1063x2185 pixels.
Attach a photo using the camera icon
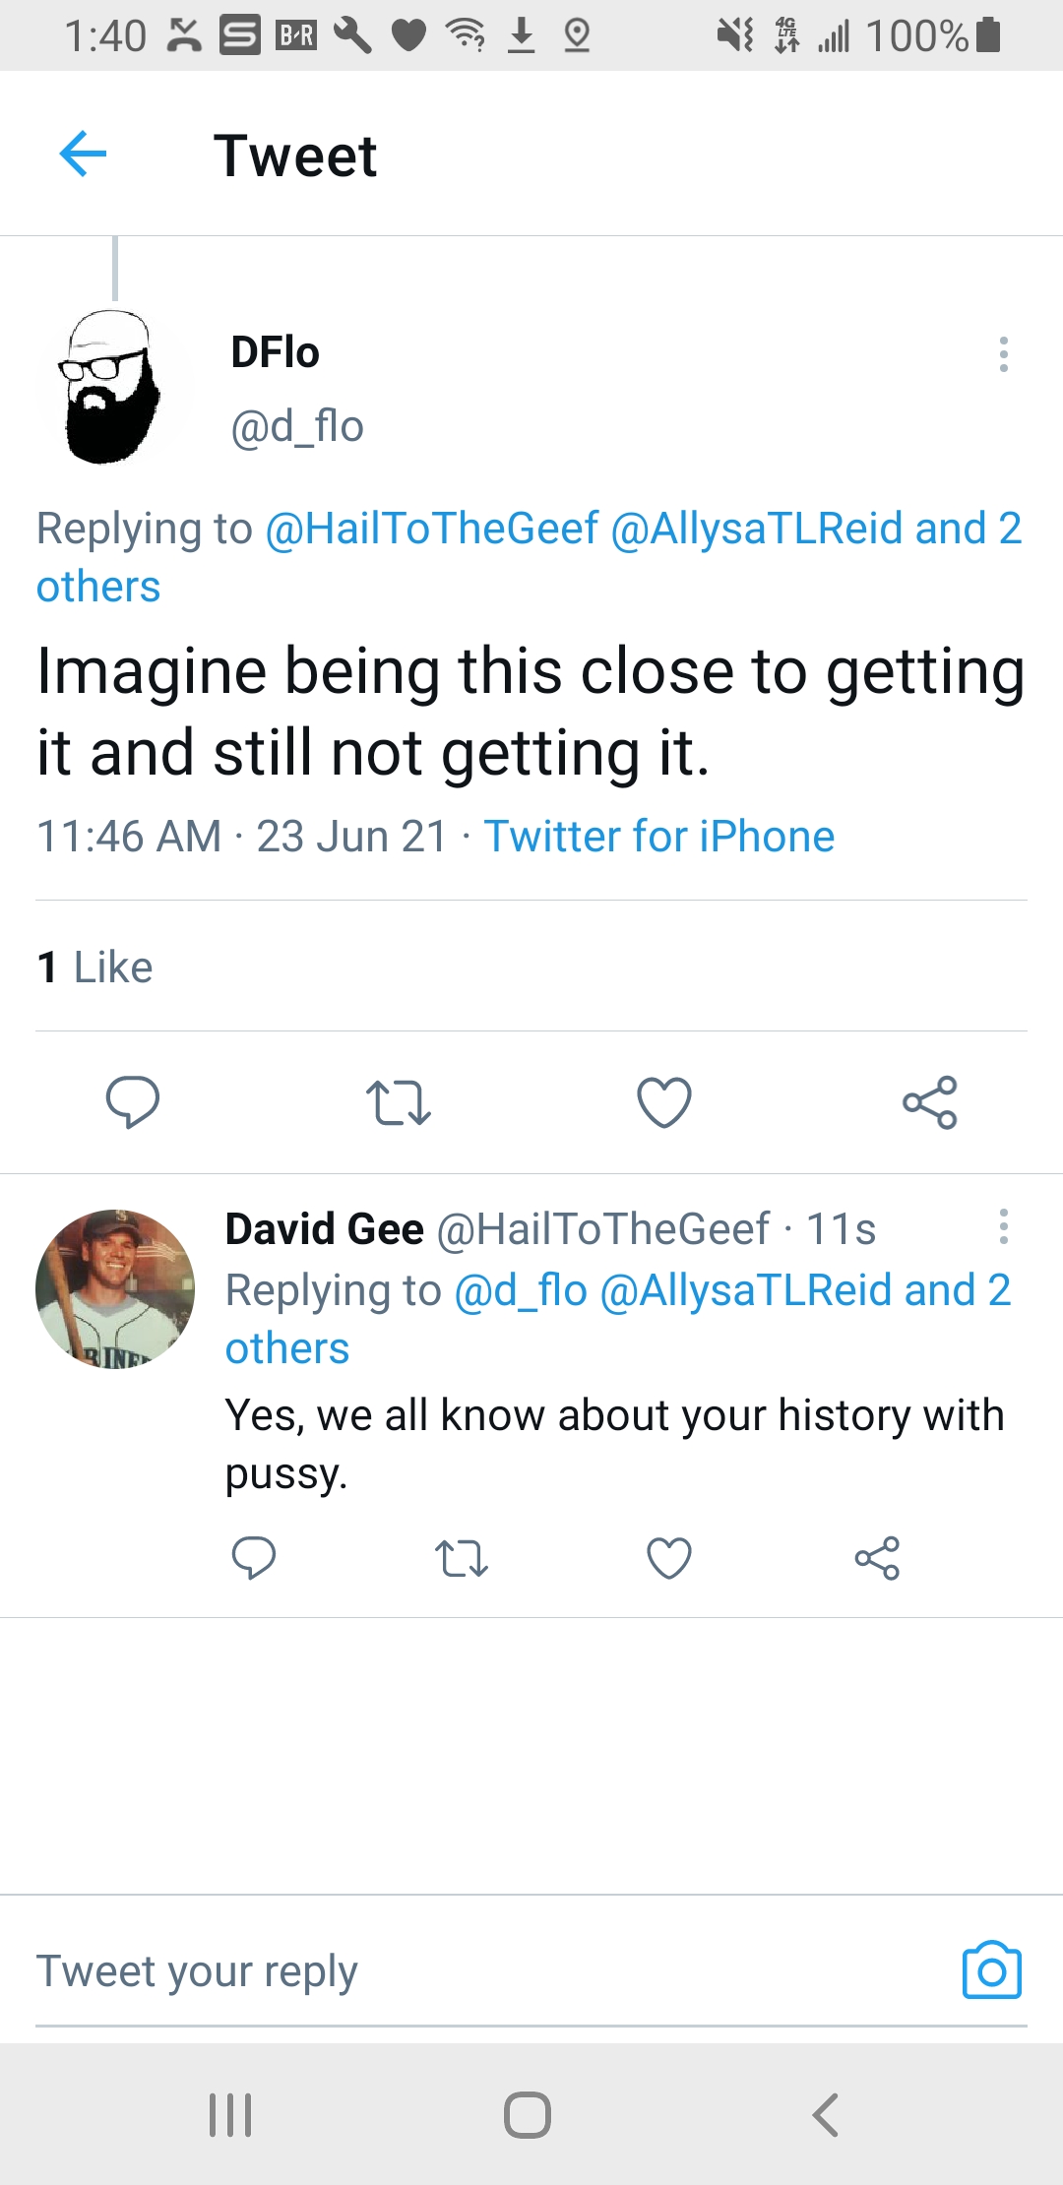click(x=991, y=1970)
